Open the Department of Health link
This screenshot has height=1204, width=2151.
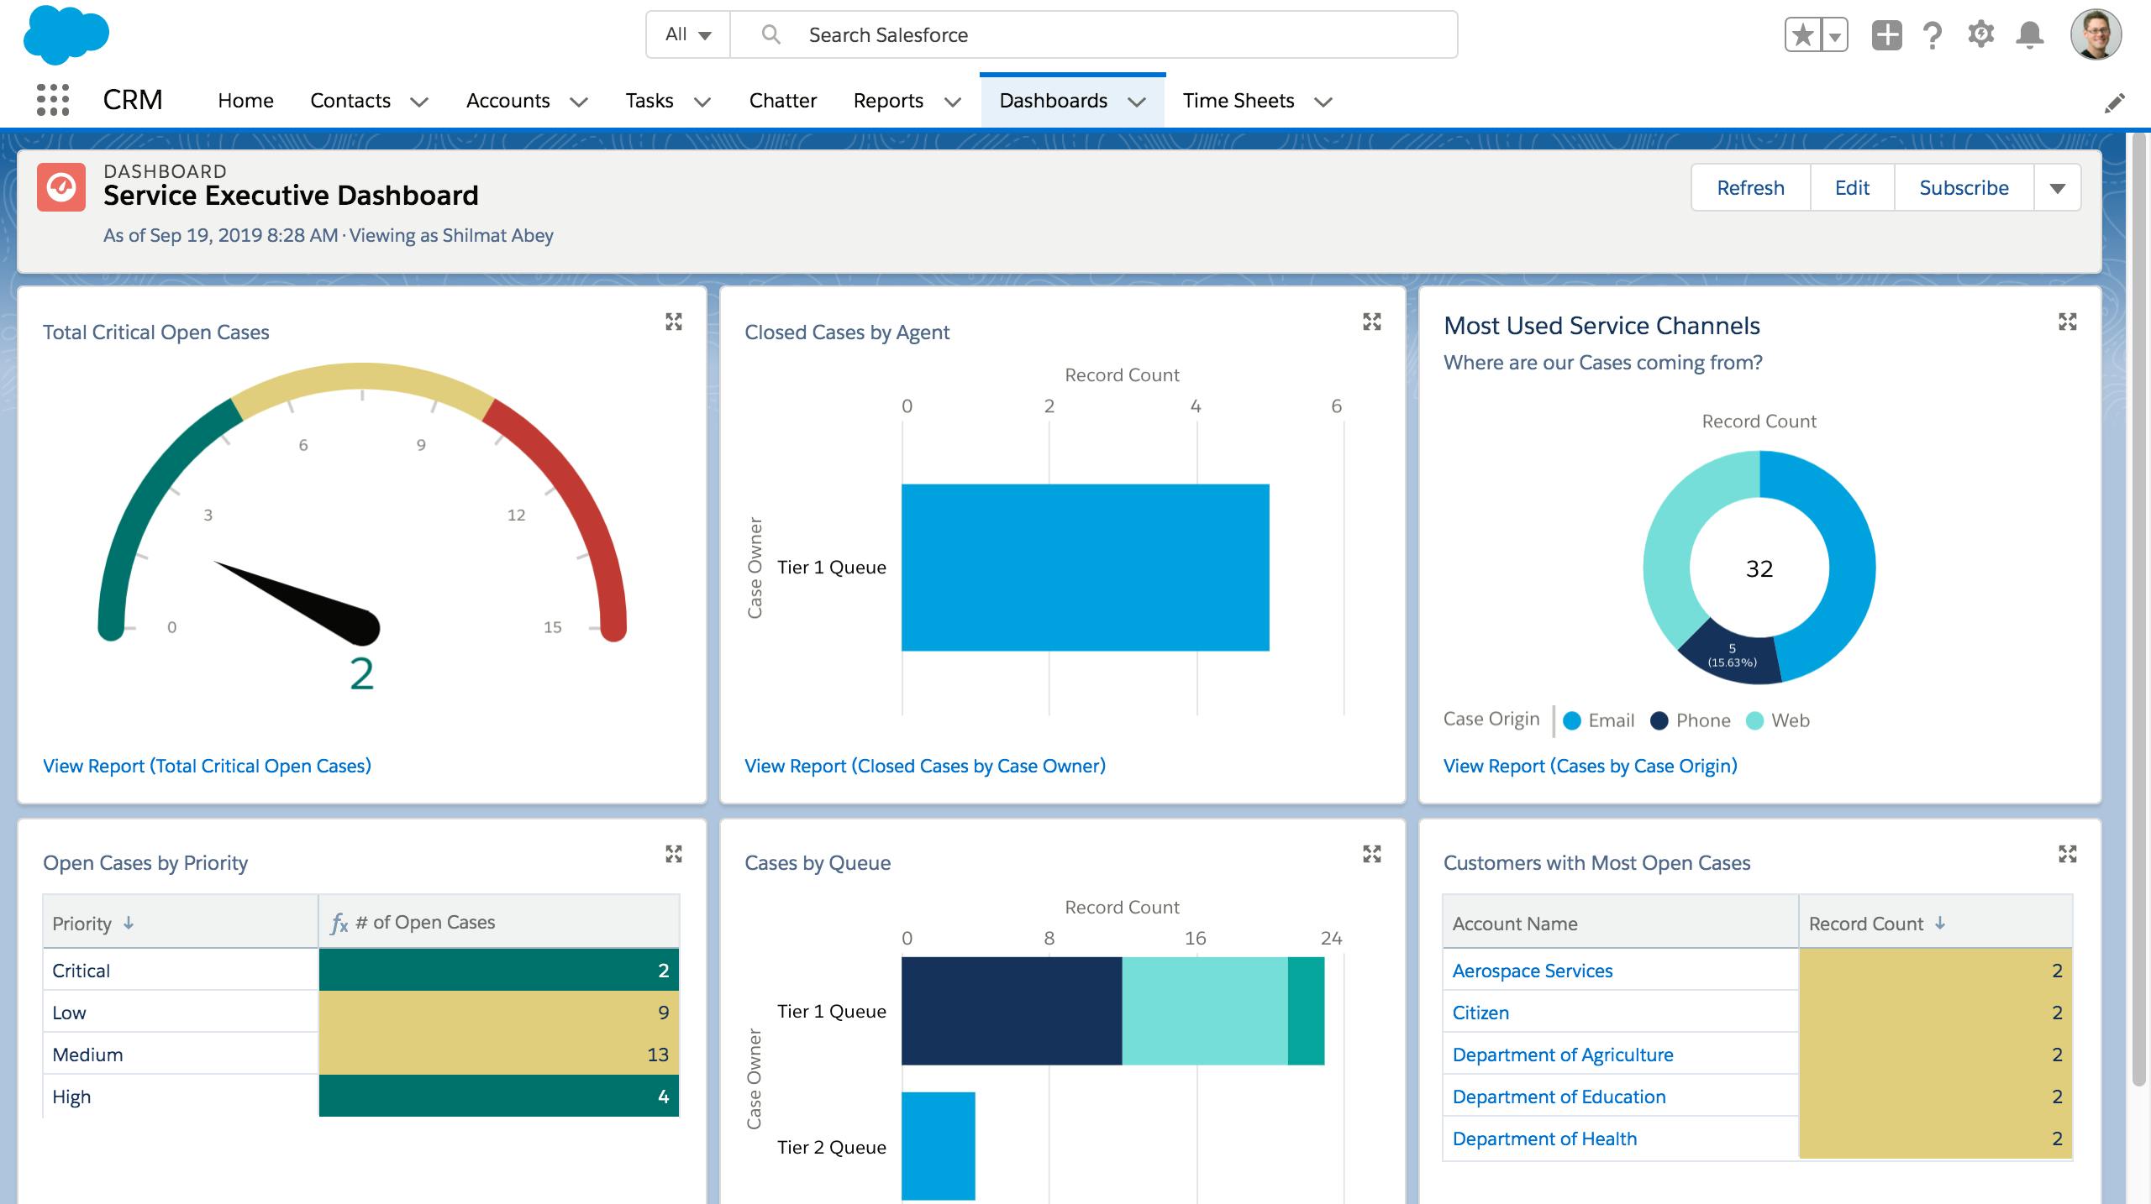click(1544, 1139)
